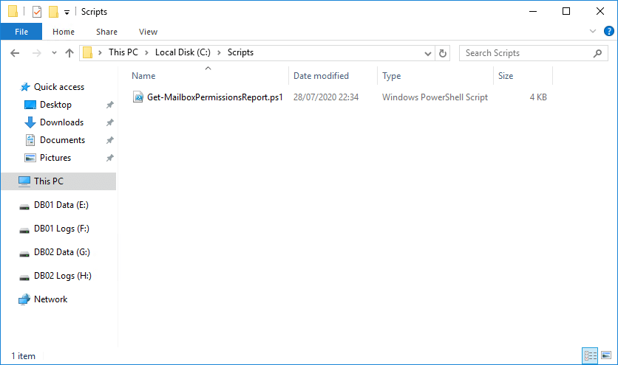Click the This PC monitor icon
Image resolution: width=618 pixels, height=365 pixels.
(x=24, y=181)
